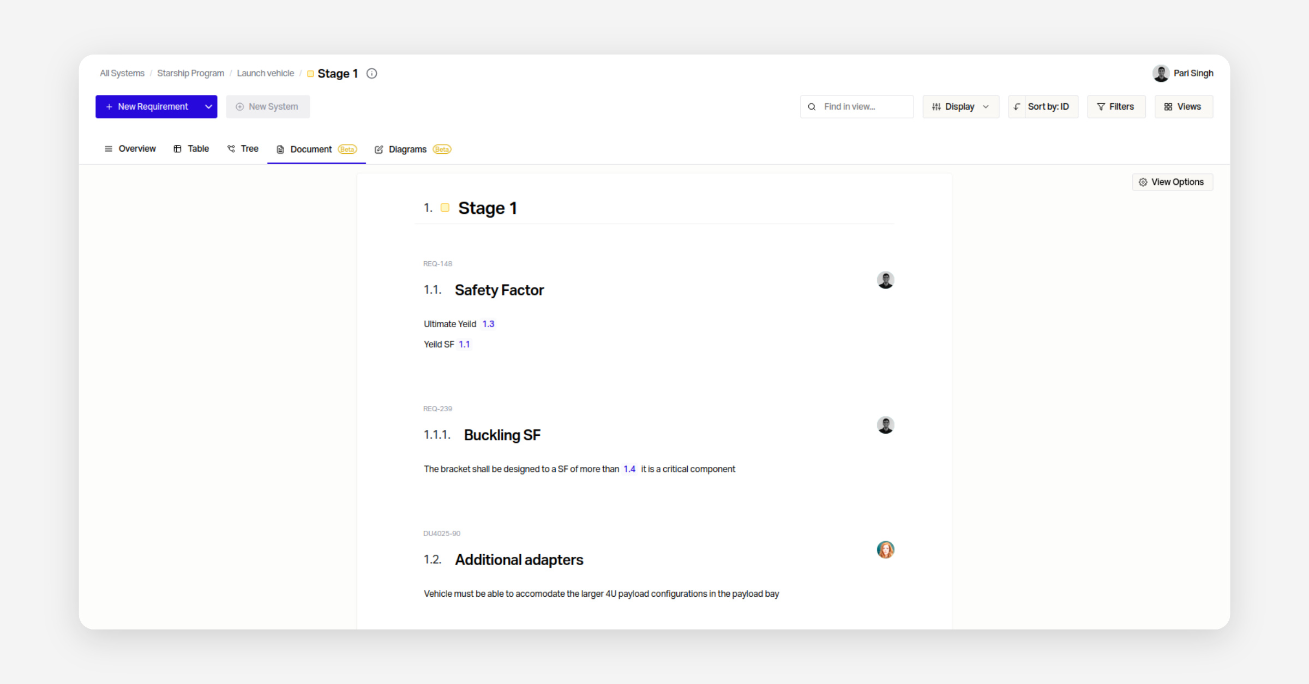Click the sort direction arrow icon
This screenshot has width=1309, height=684.
click(x=1017, y=107)
